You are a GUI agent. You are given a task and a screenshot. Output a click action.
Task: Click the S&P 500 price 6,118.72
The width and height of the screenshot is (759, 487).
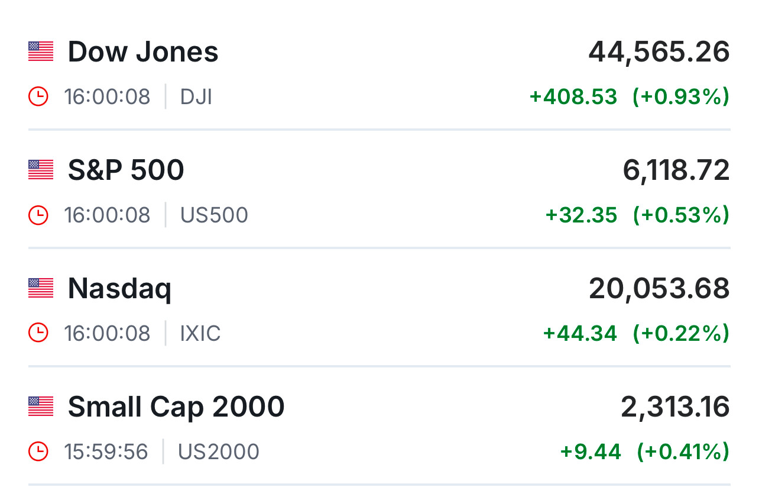coord(676,171)
